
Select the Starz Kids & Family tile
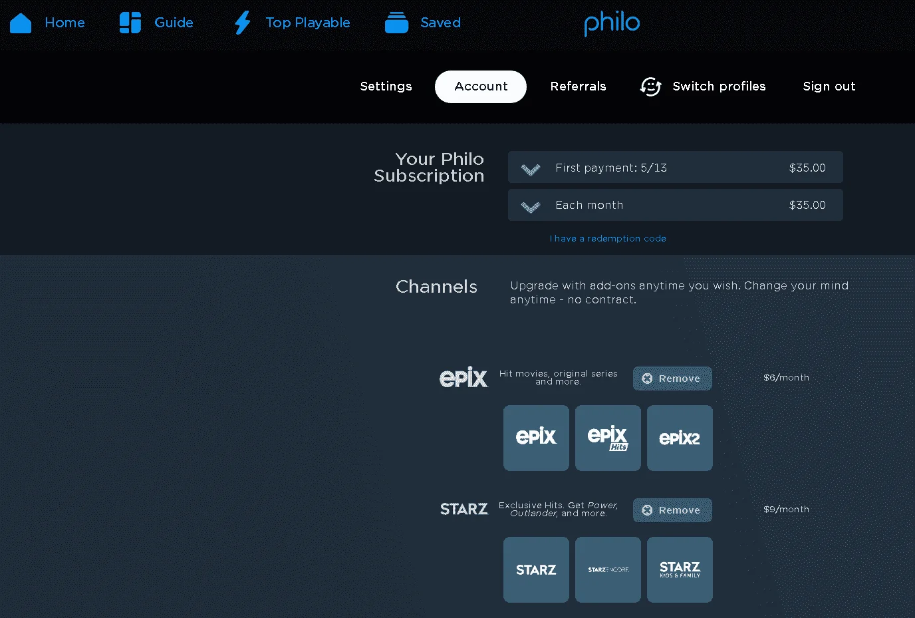(680, 569)
